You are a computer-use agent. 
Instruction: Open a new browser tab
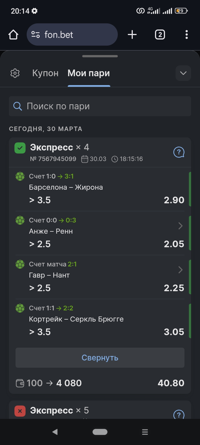[x=132, y=35]
